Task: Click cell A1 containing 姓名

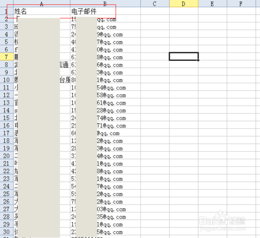Action: [42, 11]
